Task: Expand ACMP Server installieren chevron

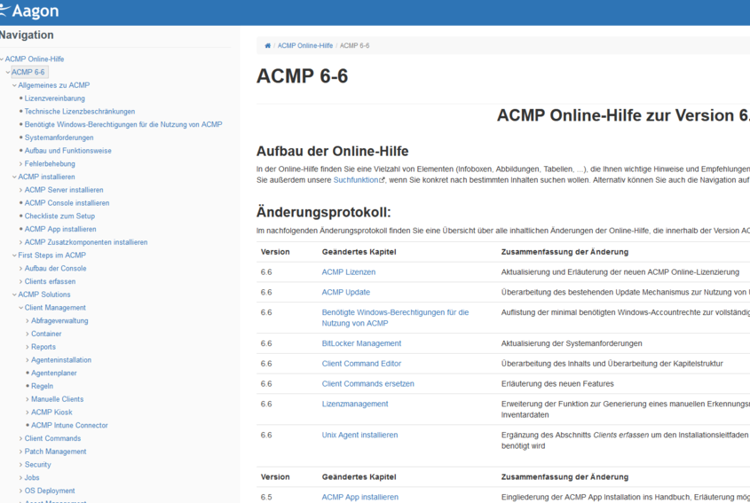Action: pos(20,190)
